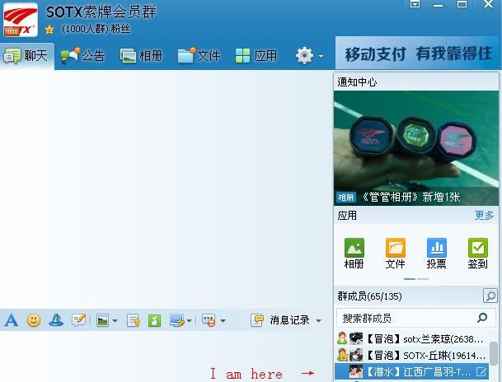This screenshot has height=382, width=502.
Task: Click the window menu box icon in title bar
Action: coord(415,4)
